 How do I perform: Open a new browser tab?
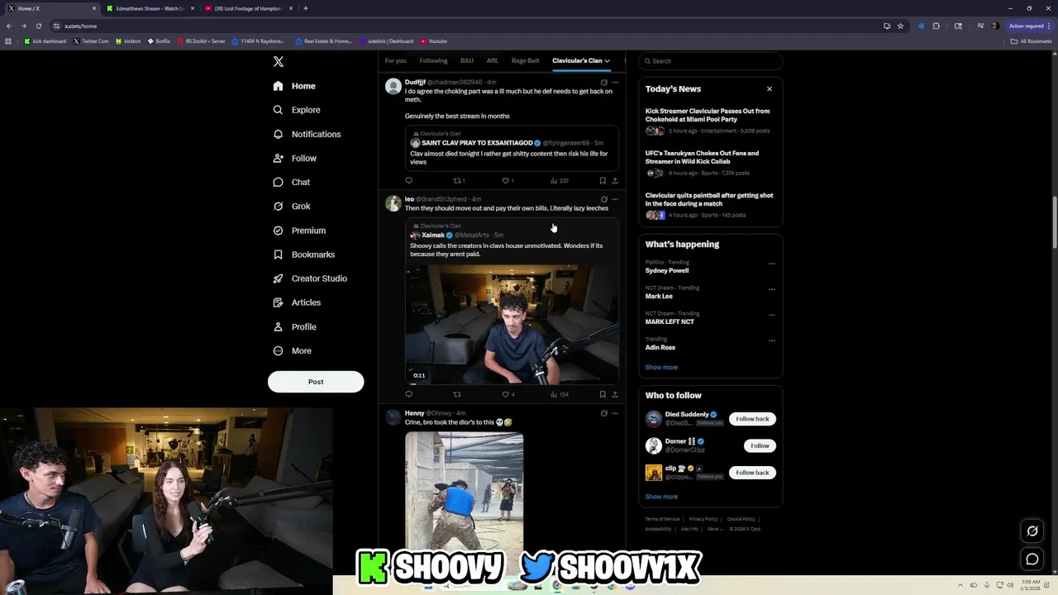(306, 8)
